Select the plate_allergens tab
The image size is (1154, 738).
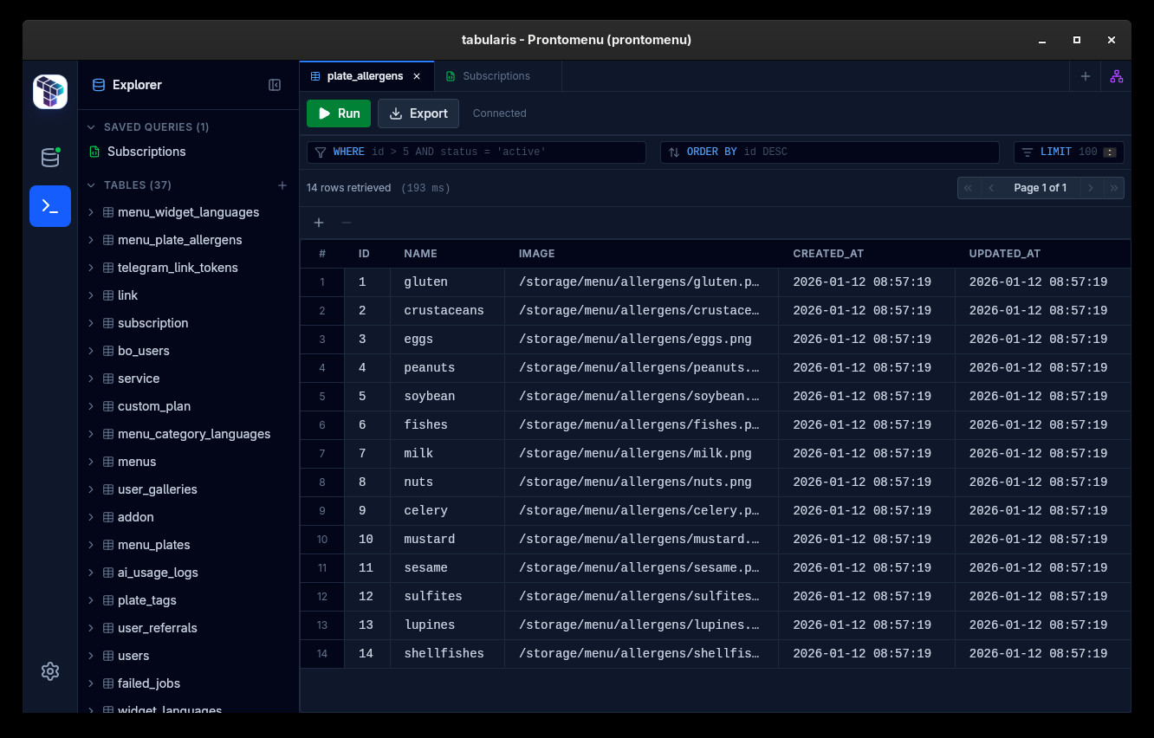(364, 76)
